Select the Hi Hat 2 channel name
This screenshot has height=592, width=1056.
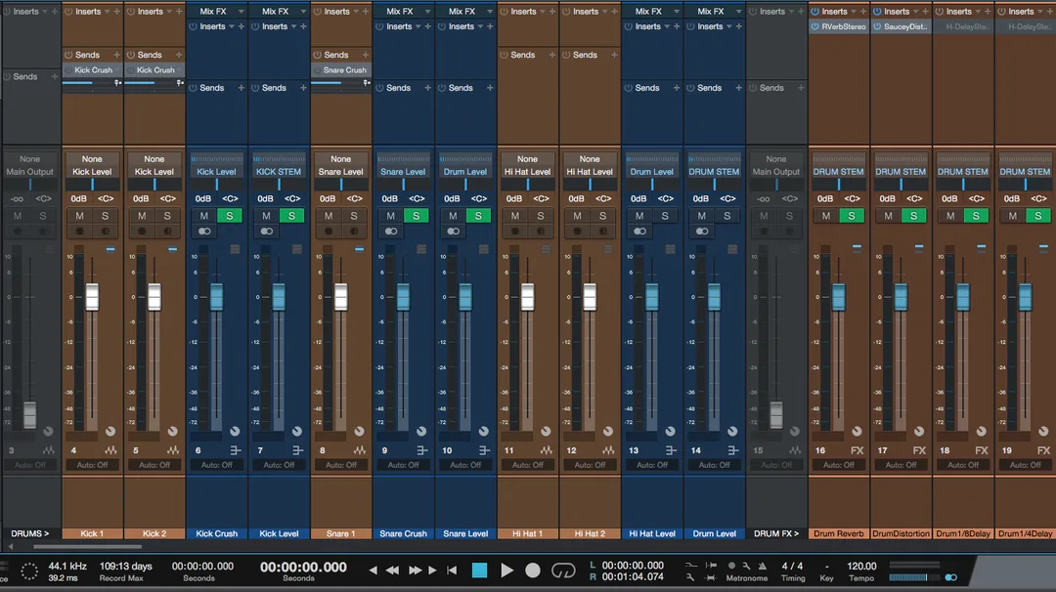tap(590, 533)
